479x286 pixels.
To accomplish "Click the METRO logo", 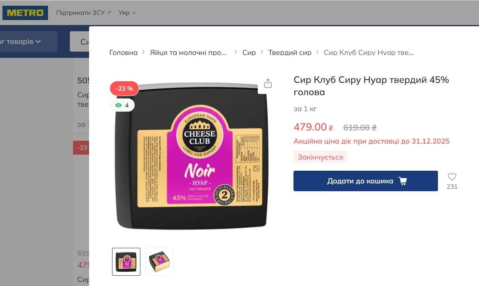I will tap(25, 13).
